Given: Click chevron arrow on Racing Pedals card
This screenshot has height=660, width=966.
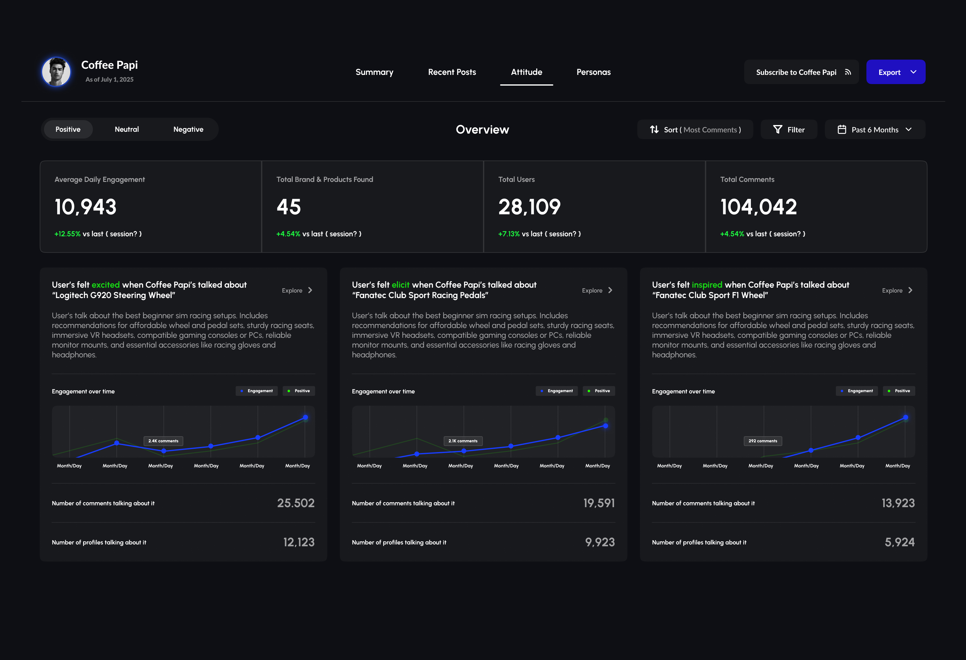Looking at the screenshot, I should (610, 290).
